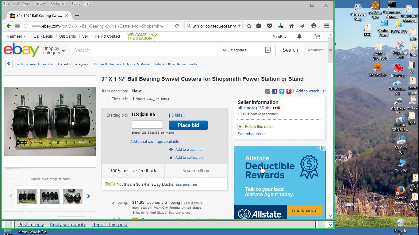Open My eBay link
The width and height of the screenshot is (419, 235).
(x=279, y=36)
